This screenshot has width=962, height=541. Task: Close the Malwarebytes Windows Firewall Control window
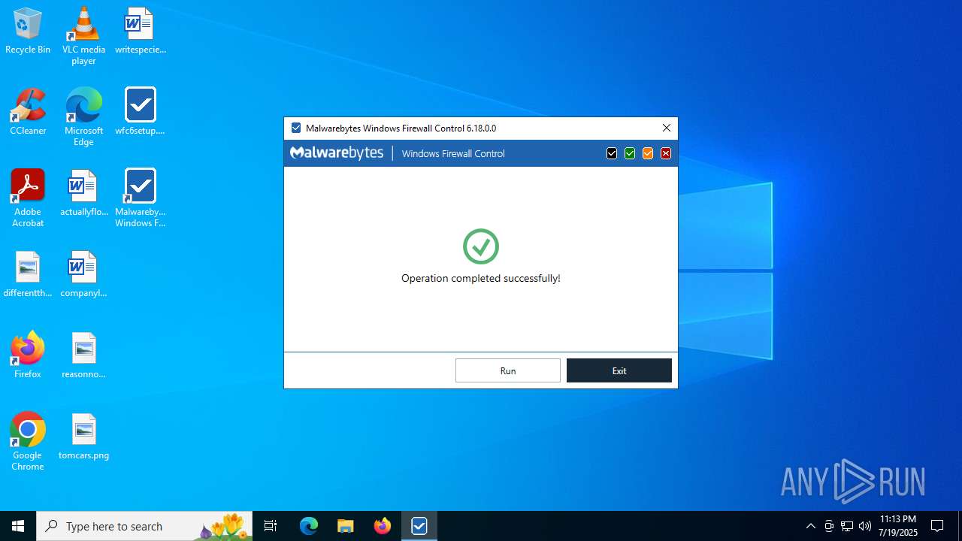coord(667,128)
